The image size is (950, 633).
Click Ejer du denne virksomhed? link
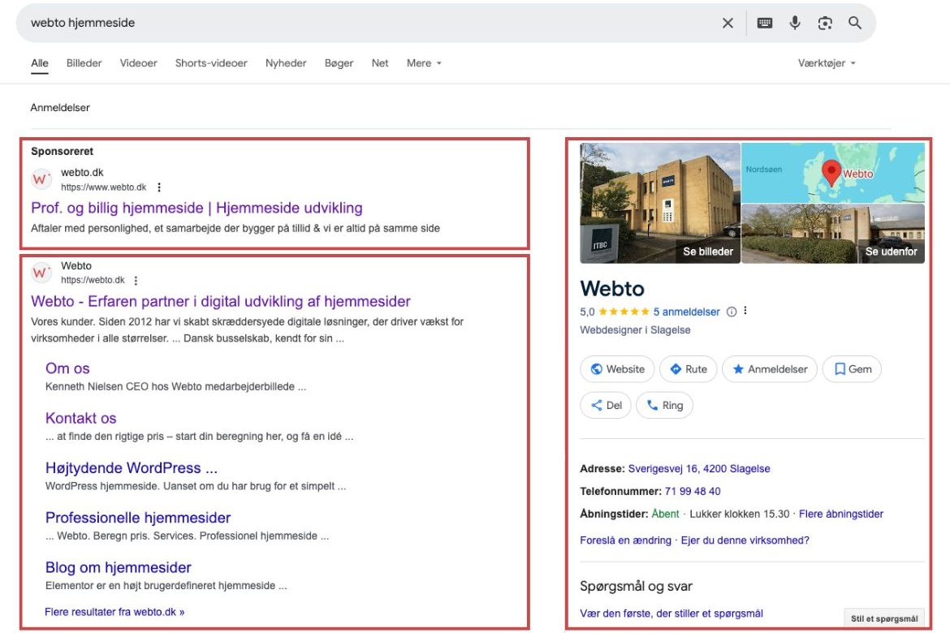tap(745, 540)
